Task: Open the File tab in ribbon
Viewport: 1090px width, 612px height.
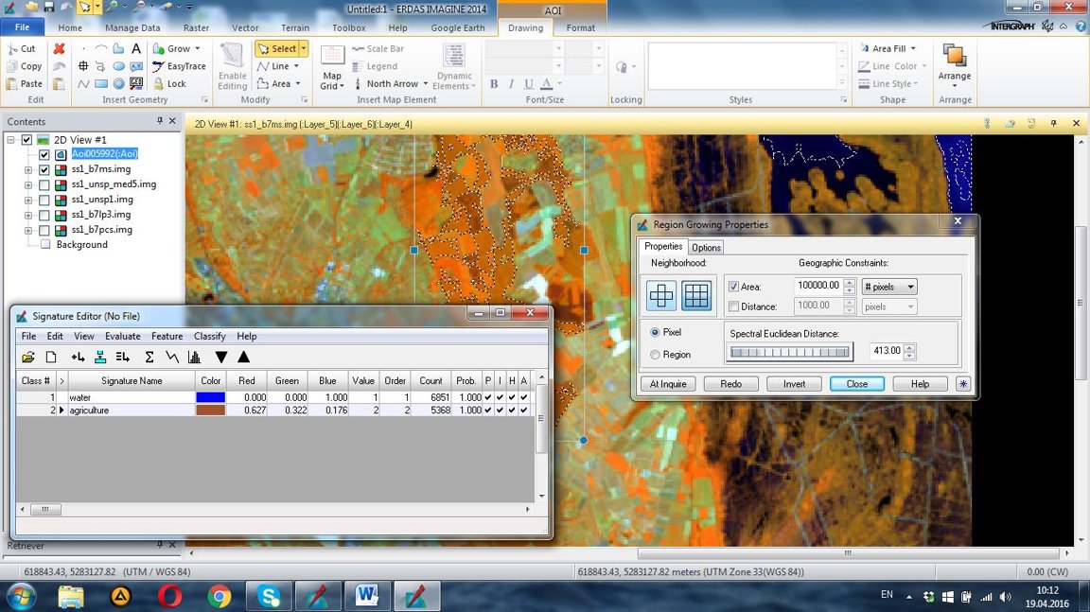Action: [x=23, y=27]
